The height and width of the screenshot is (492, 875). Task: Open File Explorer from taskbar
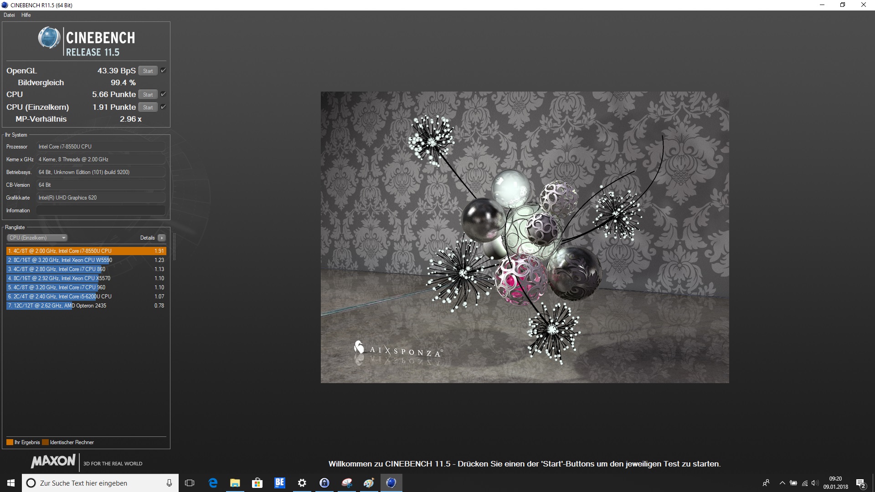point(235,483)
